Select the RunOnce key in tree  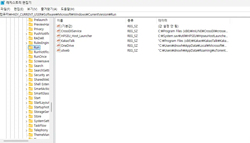(x=40, y=57)
